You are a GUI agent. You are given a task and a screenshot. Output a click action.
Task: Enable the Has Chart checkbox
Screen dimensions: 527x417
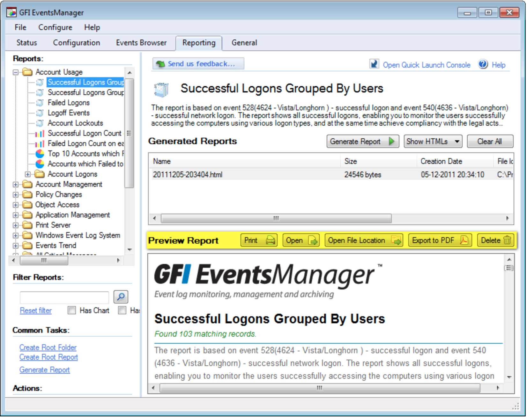[x=72, y=311]
